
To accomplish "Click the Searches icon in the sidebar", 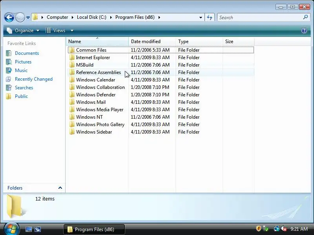I will 9,87.
